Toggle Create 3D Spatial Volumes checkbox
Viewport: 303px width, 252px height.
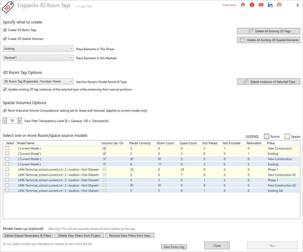[5, 39]
